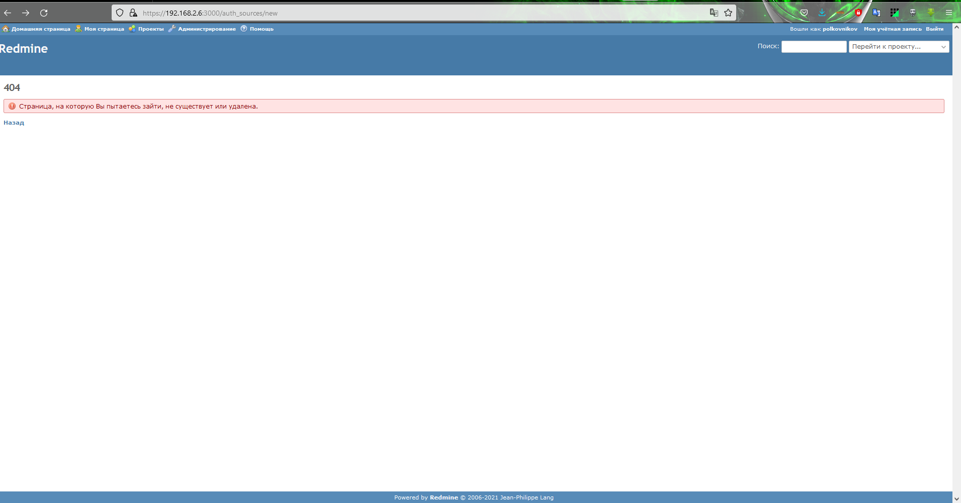Open the black-green grid extension
The width and height of the screenshot is (961, 503).
895,13
